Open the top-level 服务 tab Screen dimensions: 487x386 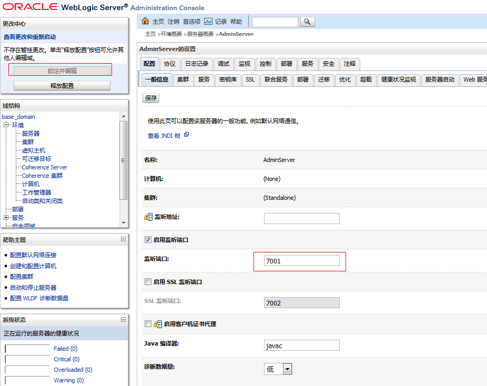(x=307, y=64)
